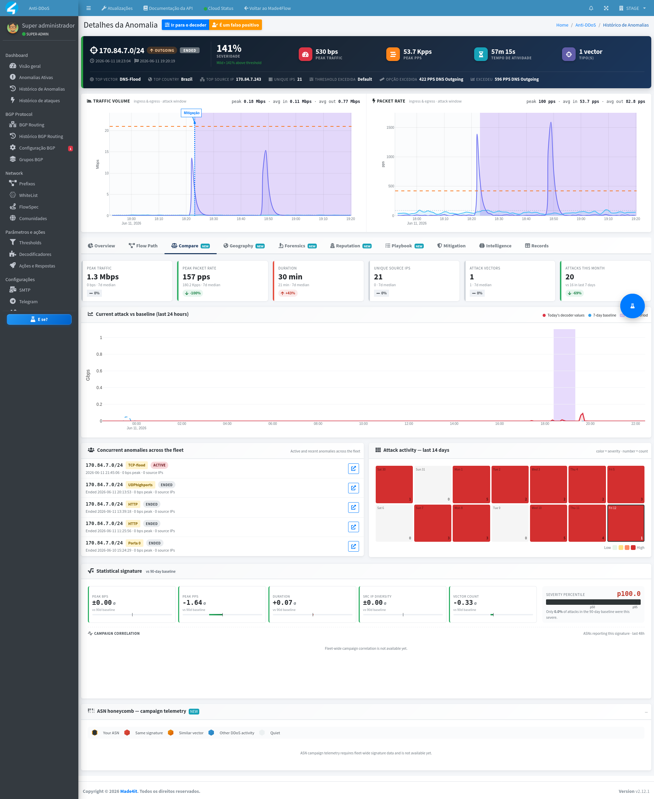
Task: Open BGP Routing page
Action: point(32,125)
